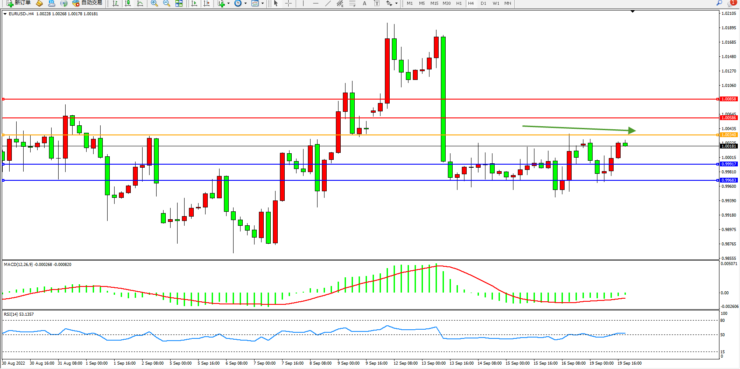Open the search magnifier at top right

point(719,3)
